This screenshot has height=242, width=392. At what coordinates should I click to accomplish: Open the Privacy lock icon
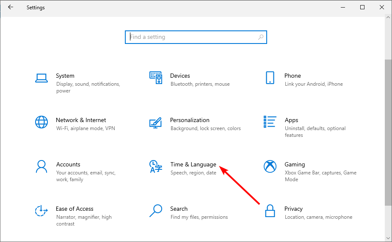pos(270,210)
